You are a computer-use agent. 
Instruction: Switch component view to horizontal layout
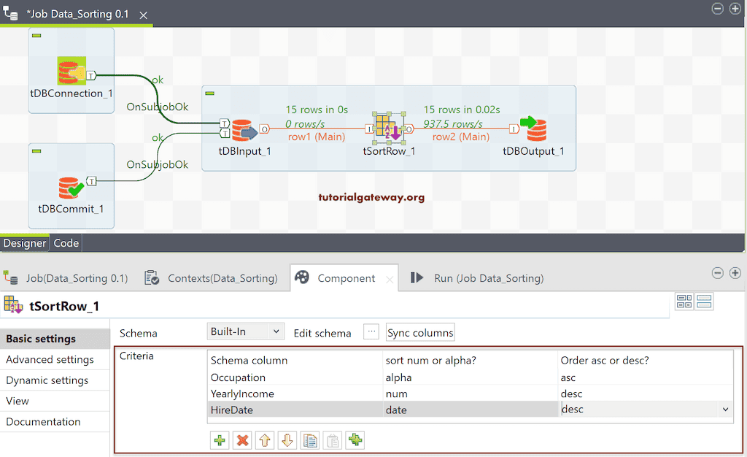pyautogui.click(x=703, y=301)
